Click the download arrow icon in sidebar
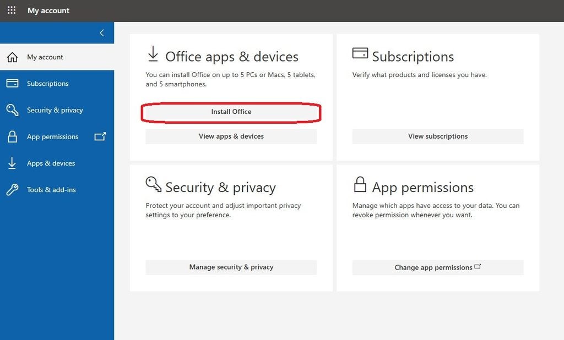 [12, 163]
